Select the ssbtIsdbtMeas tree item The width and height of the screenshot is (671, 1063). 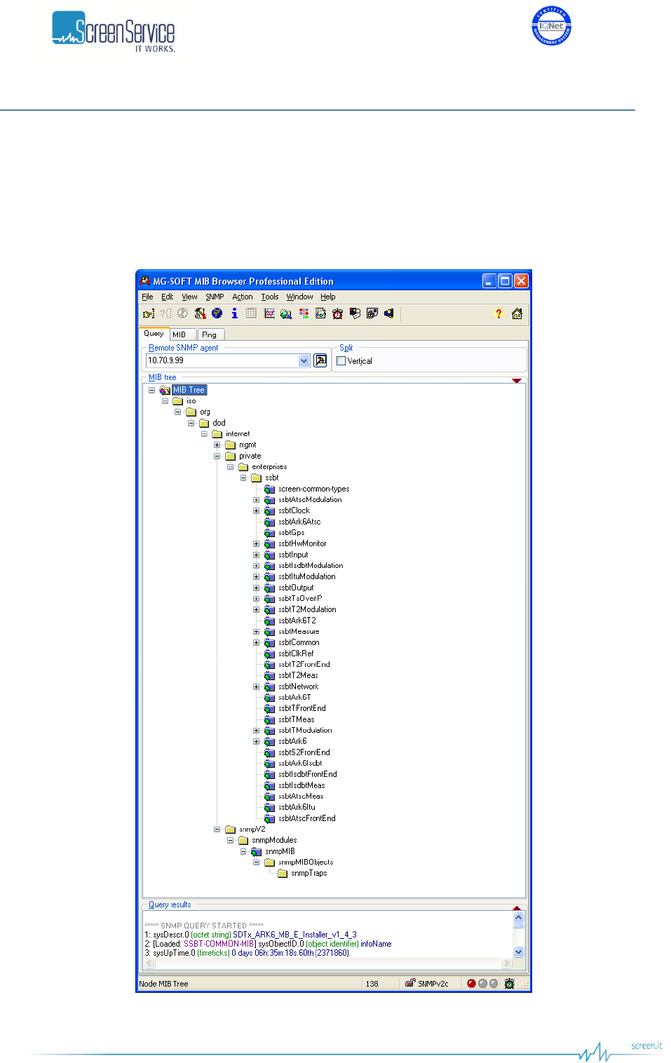pyautogui.click(x=301, y=785)
